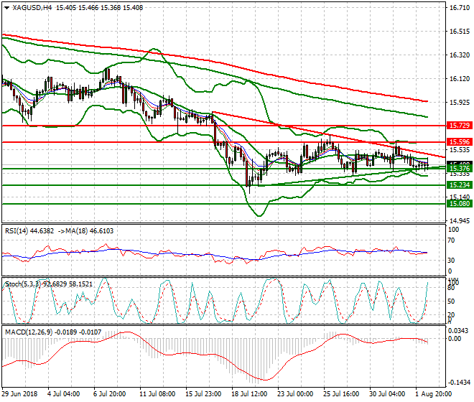Select the 16.120 price axis value
Image resolution: width=474 pixels, height=402 pixels.
click(460, 78)
